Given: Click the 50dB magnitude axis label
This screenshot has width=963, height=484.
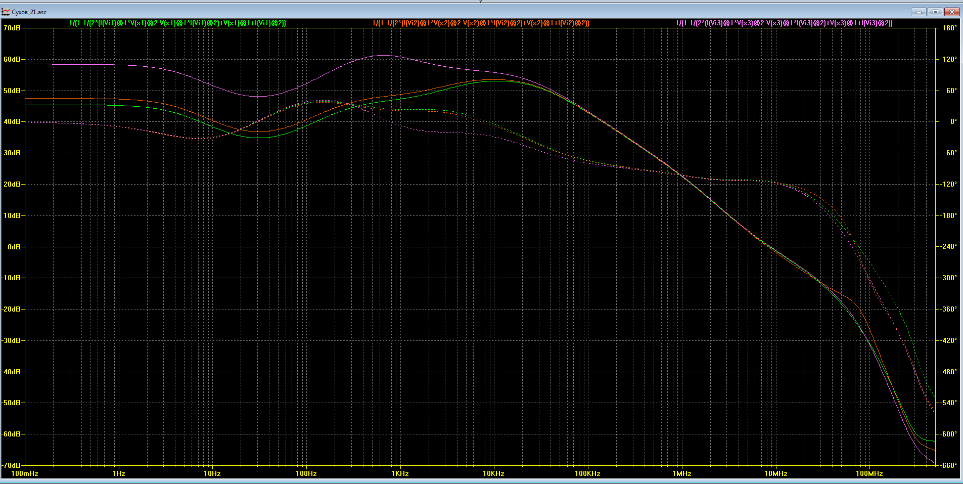Looking at the screenshot, I should (12, 91).
